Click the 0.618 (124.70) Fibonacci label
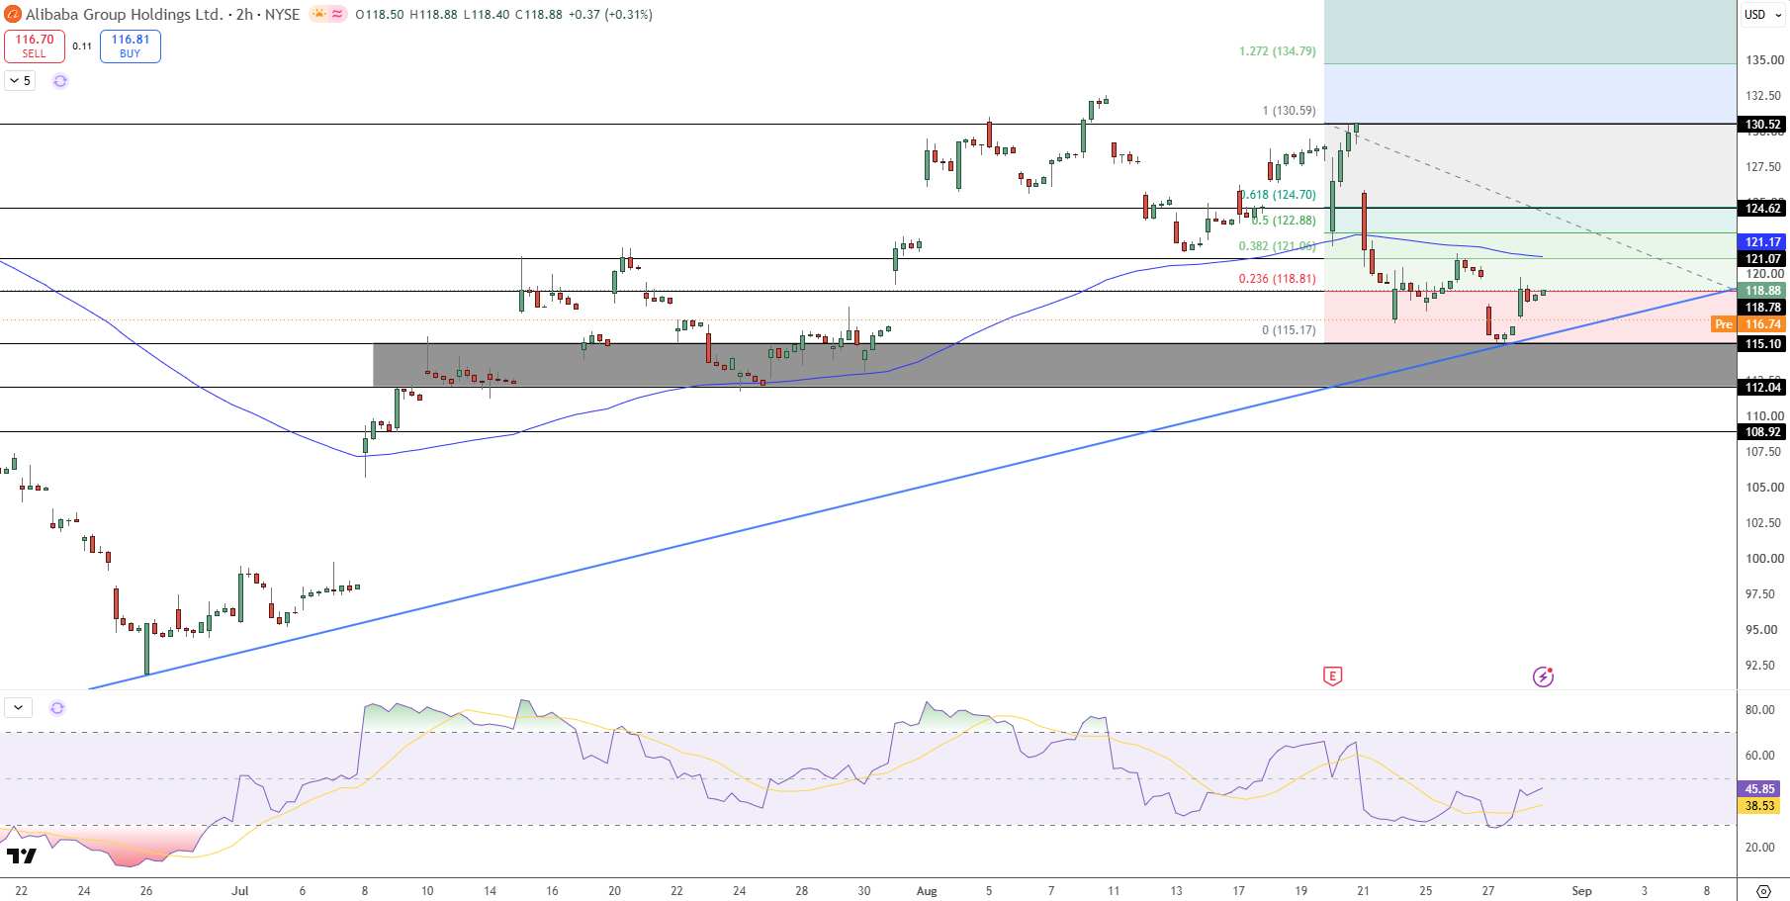Viewport: 1790px width, 901px height. pos(1279,195)
